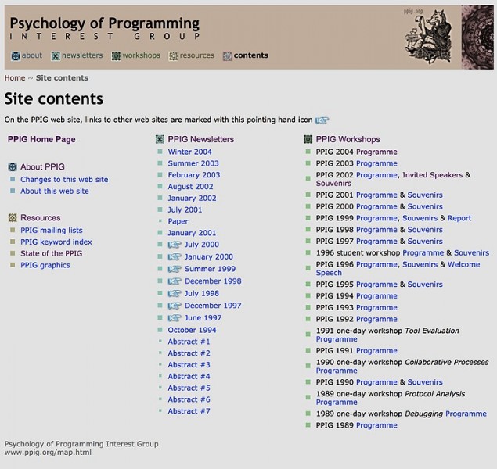
Task: Click the icon next to About PPIG heading
Action: (x=13, y=167)
